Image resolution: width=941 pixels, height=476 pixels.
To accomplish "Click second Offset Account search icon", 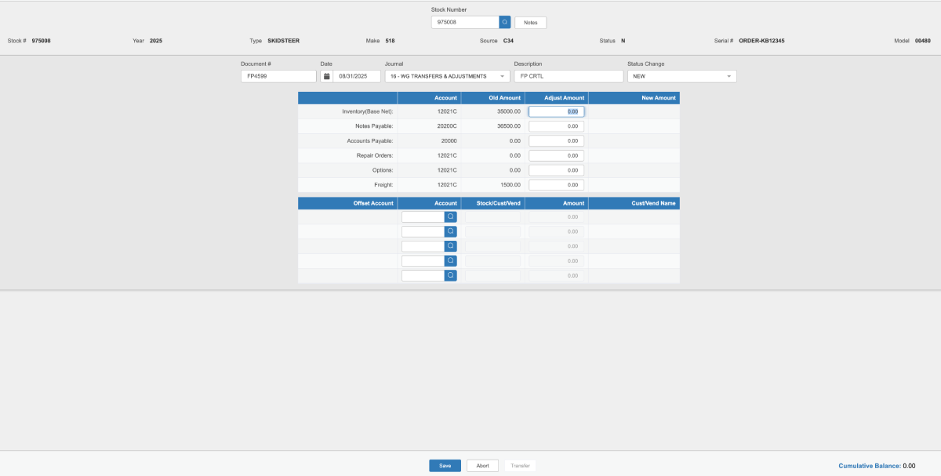I will [x=451, y=231].
